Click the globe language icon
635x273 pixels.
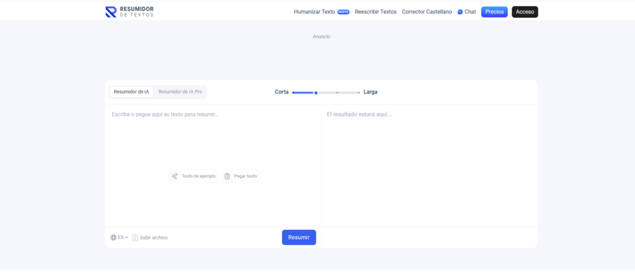pos(113,238)
